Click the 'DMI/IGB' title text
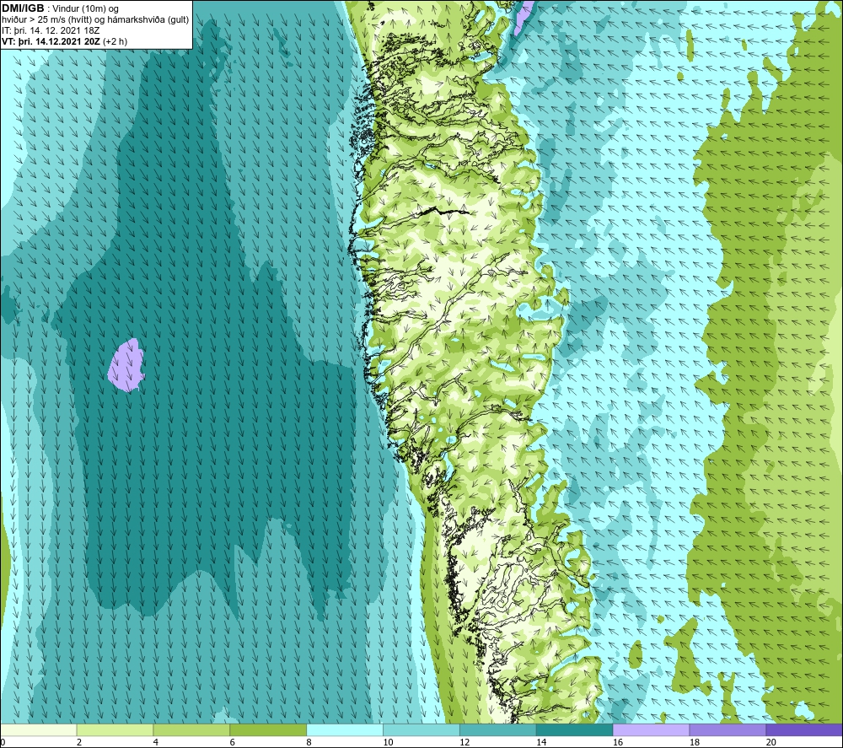Viewport: 843px width, 748px height. [x=23, y=8]
